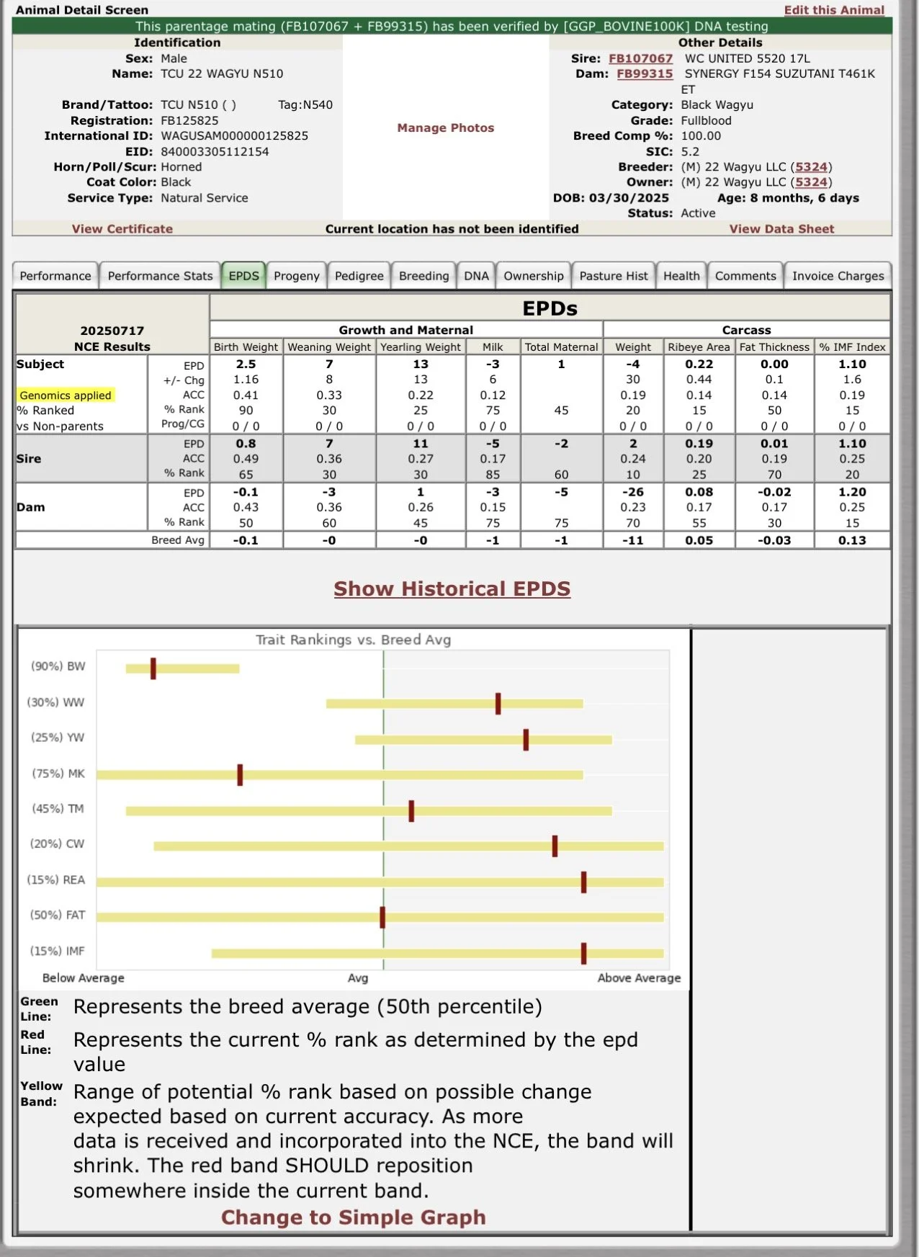919x1257 pixels.
Task: Click the red MK rank marker on chart
Action: coord(240,775)
